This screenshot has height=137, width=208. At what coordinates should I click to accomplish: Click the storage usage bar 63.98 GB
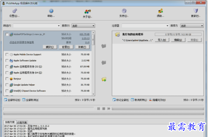[178, 34]
